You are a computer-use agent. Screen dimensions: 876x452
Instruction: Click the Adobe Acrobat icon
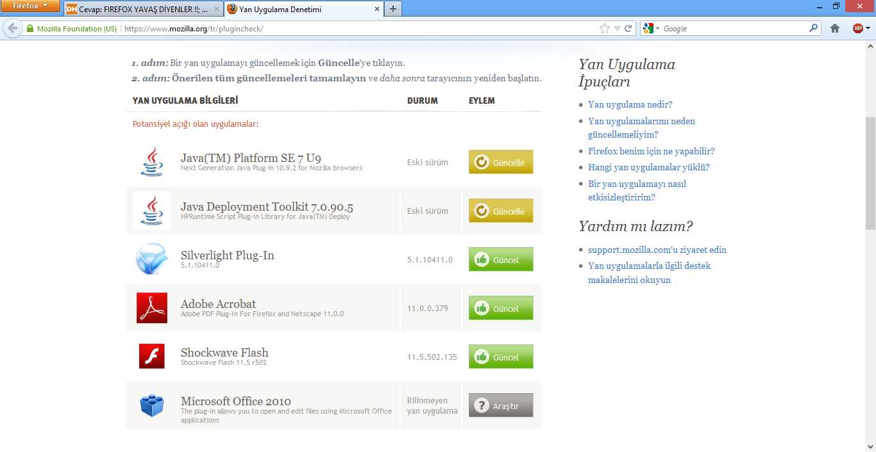[152, 308]
